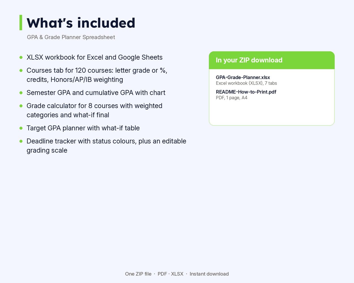Click the "PDF" label in the footer

tap(162, 274)
